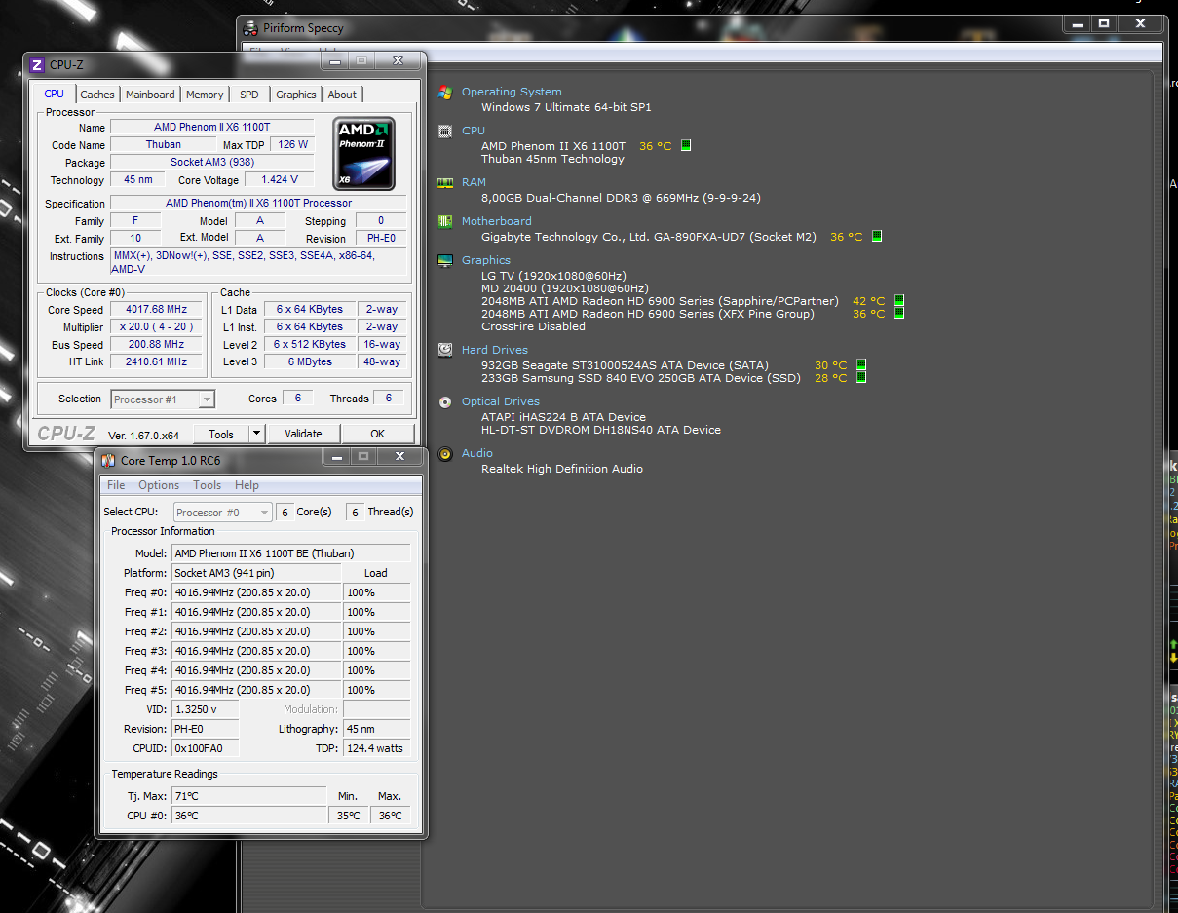The image size is (1178, 913).
Task: Click the Motherboard icon in Speccy
Action: coord(445,221)
